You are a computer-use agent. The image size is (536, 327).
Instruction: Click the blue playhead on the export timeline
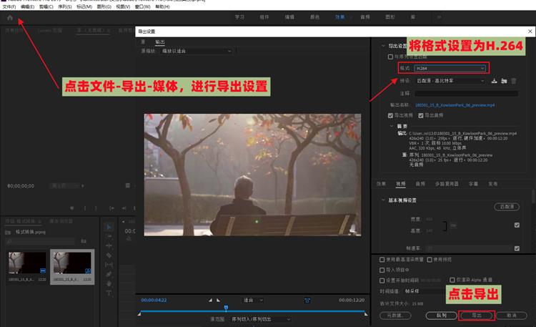coord(226,308)
